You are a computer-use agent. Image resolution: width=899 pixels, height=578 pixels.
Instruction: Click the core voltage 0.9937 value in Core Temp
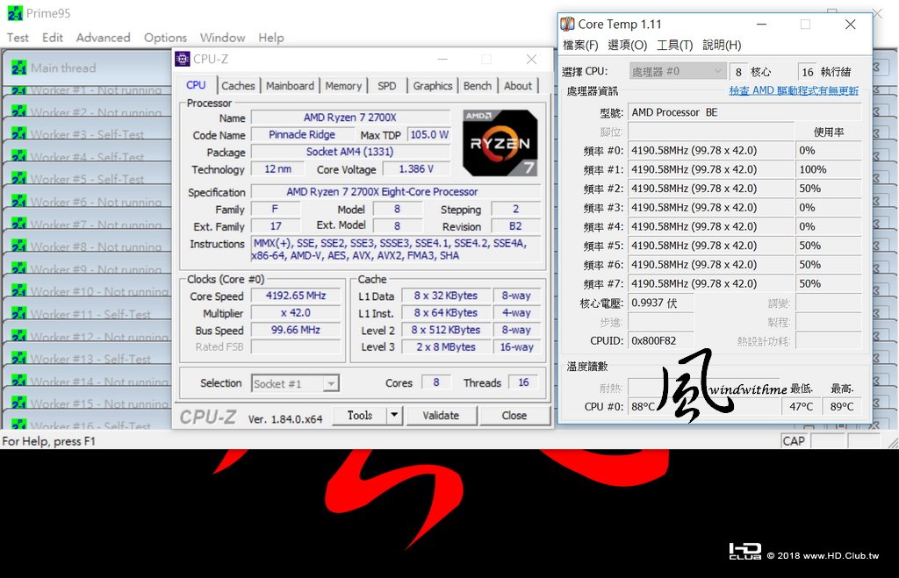coord(660,303)
